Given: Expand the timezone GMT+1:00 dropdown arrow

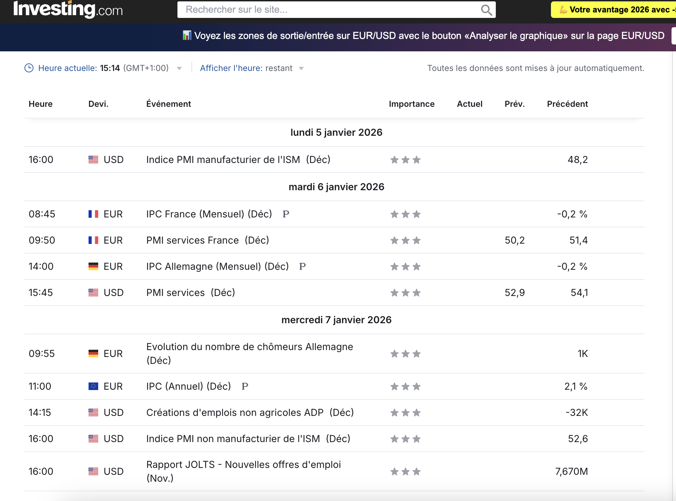Looking at the screenshot, I should pos(179,68).
